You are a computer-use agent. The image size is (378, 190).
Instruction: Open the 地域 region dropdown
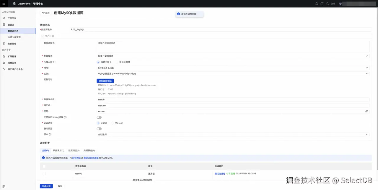click(233, 68)
